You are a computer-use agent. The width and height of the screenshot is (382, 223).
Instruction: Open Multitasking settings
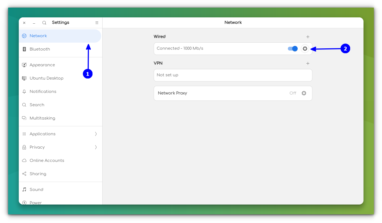(60, 118)
